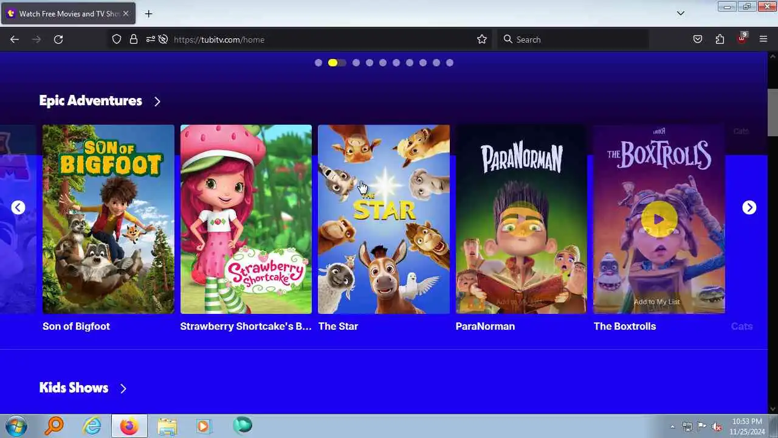Screen dimensions: 778x438
Task: Open the Action Center flag icon
Action: click(x=702, y=426)
